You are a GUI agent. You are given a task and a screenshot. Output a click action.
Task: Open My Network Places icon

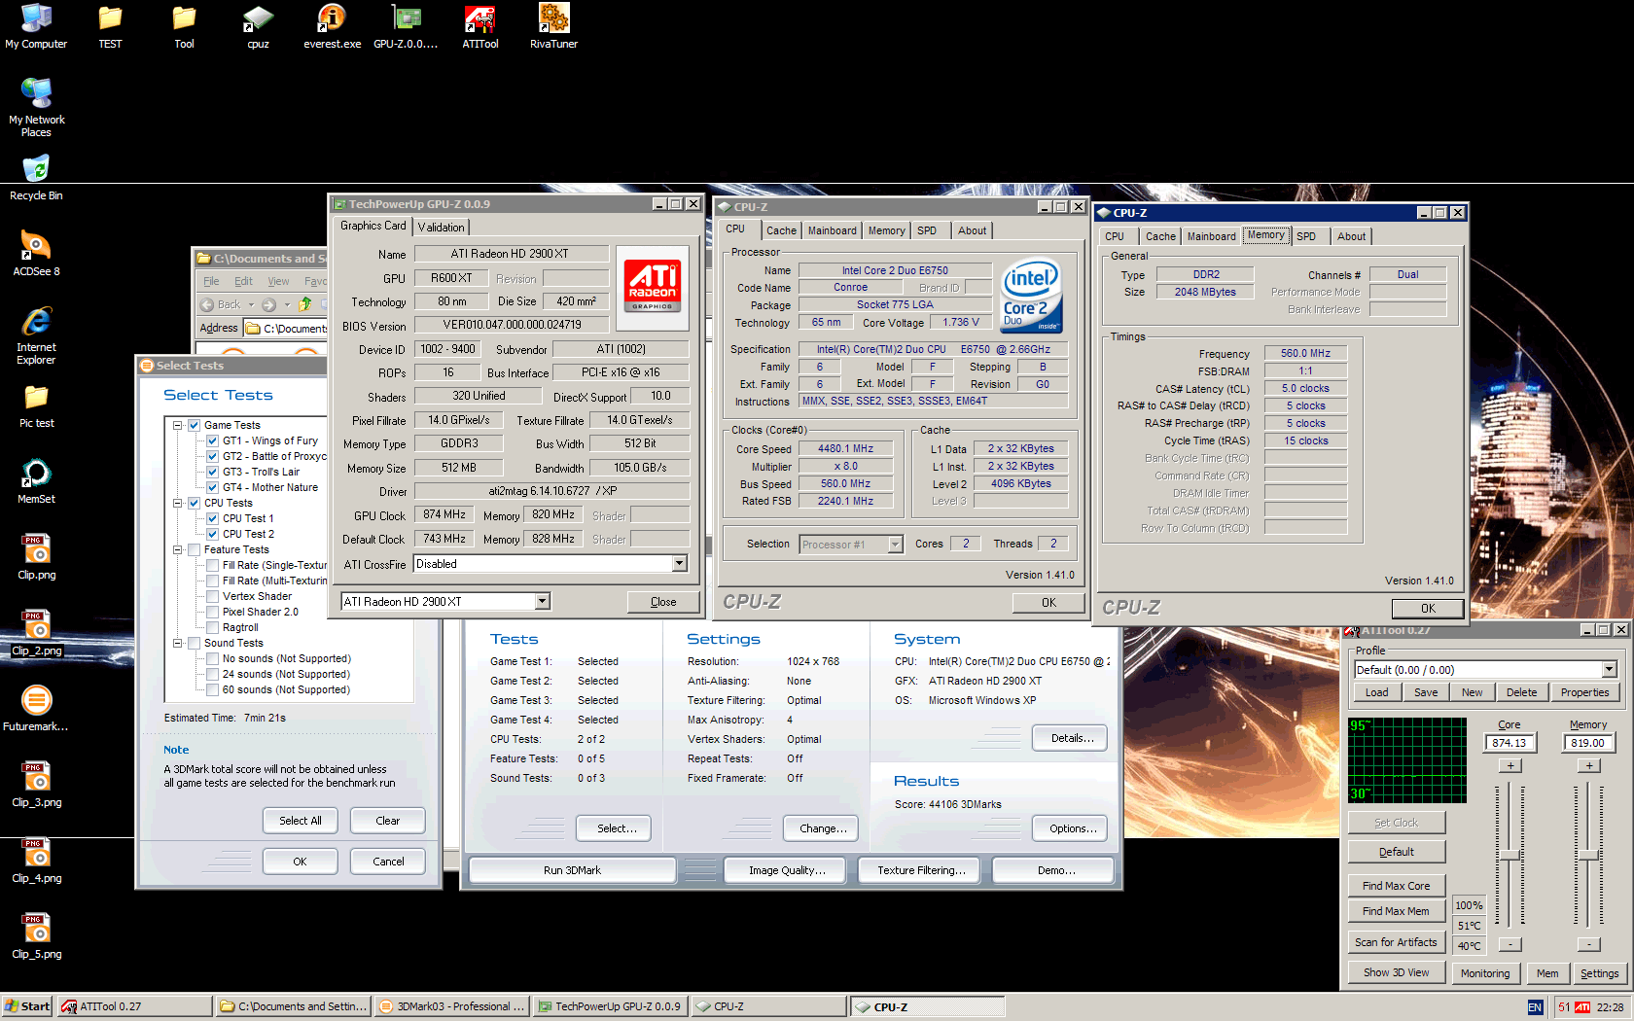[x=36, y=107]
